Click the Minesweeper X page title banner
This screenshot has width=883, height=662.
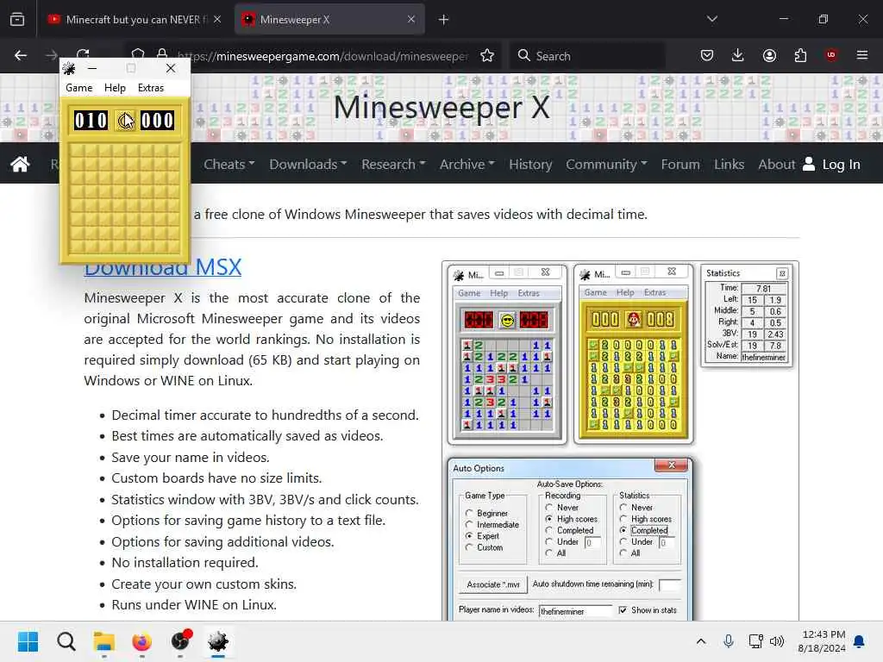[x=442, y=107]
